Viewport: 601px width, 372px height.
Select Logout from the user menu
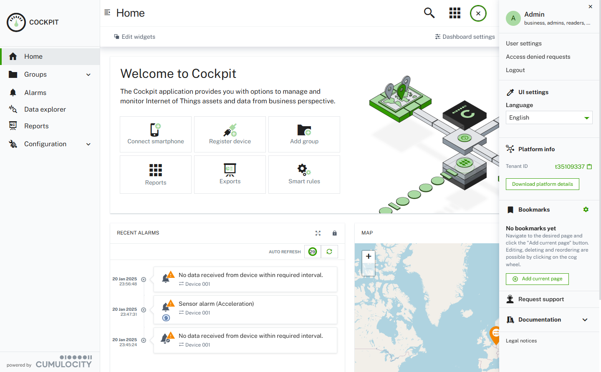515,70
